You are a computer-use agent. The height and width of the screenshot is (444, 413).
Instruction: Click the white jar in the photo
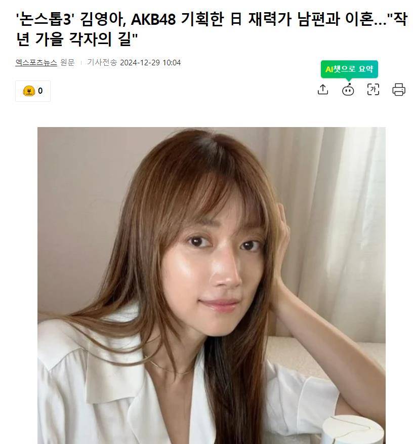point(353,429)
